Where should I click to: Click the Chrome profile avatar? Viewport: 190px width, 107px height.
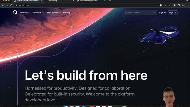pyautogui.click(x=183, y=5)
